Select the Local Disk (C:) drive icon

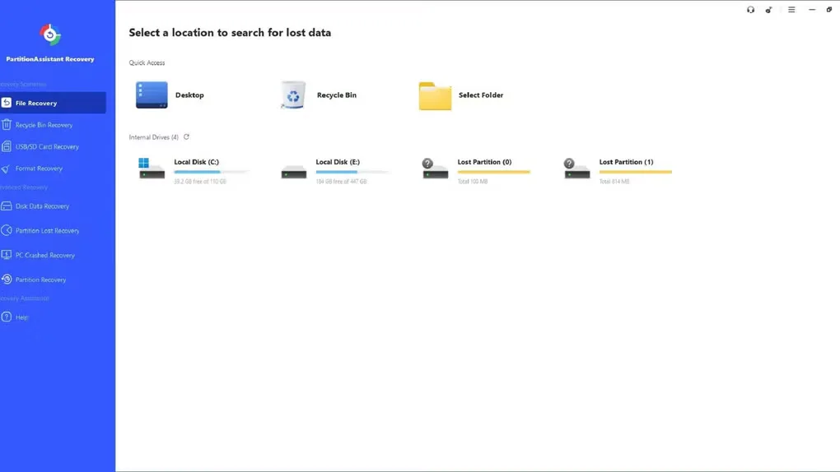(x=152, y=169)
